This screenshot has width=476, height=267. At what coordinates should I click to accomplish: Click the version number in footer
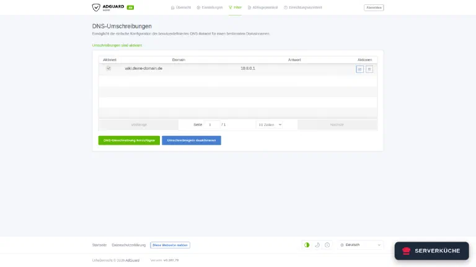pyautogui.click(x=171, y=260)
